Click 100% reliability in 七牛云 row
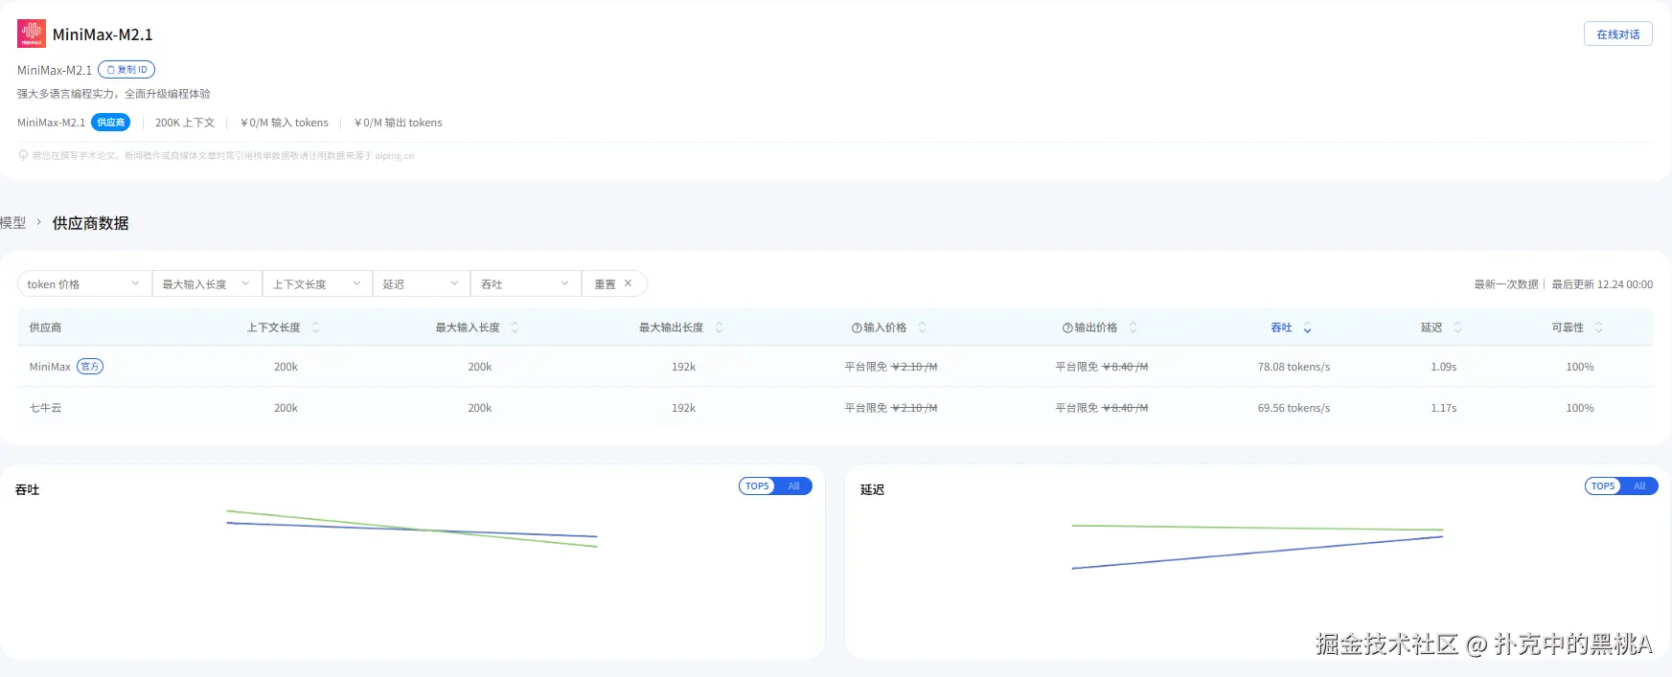The width and height of the screenshot is (1672, 677). click(x=1579, y=408)
